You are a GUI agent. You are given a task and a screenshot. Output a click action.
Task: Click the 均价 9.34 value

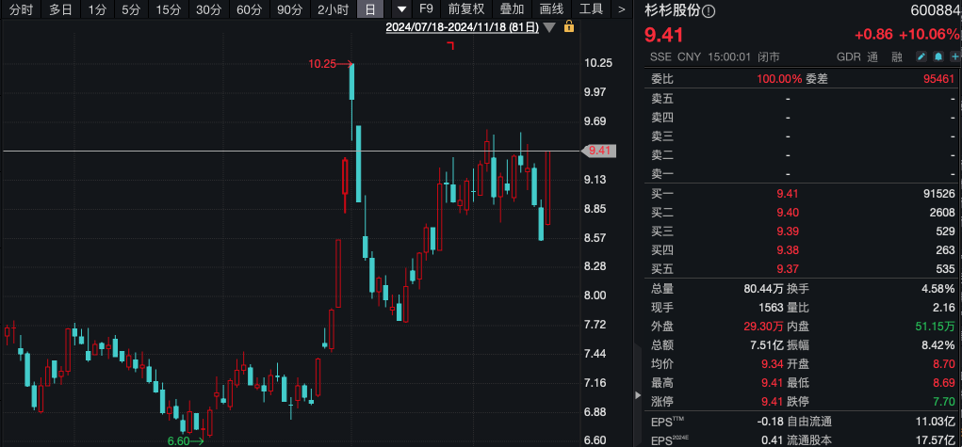point(773,364)
